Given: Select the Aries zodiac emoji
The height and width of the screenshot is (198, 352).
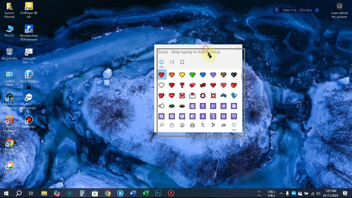Looking at the screenshot, I should pyautogui.click(x=234, y=116).
